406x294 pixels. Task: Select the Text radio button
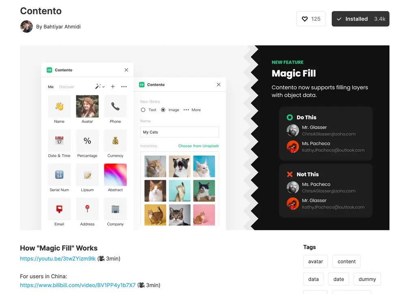point(143,110)
